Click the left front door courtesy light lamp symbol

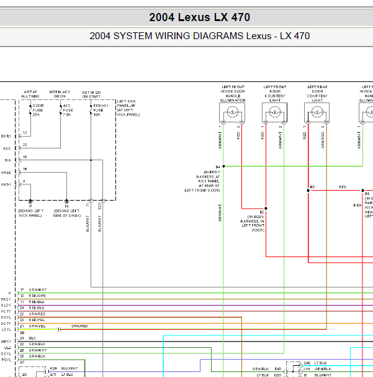(275, 112)
